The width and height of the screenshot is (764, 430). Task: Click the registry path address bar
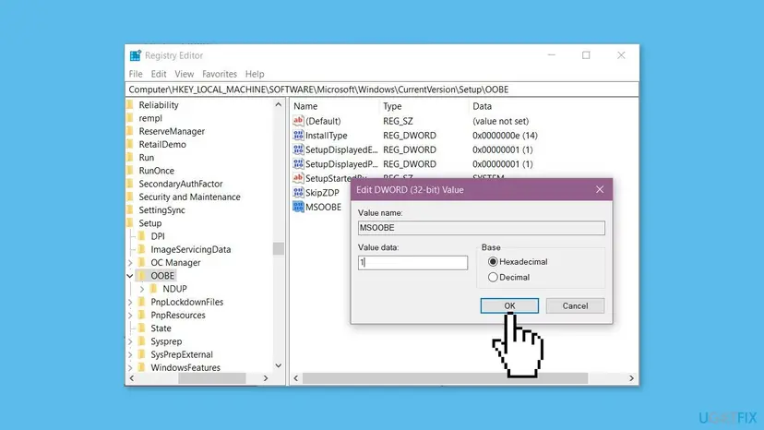click(x=383, y=90)
